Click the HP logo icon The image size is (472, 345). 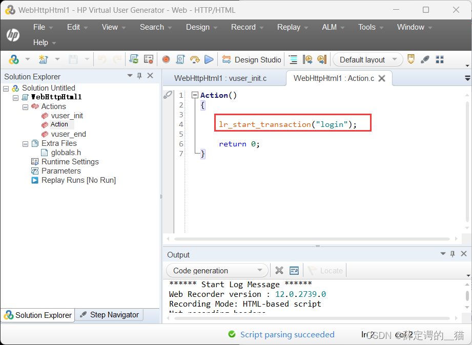pos(13,35)
